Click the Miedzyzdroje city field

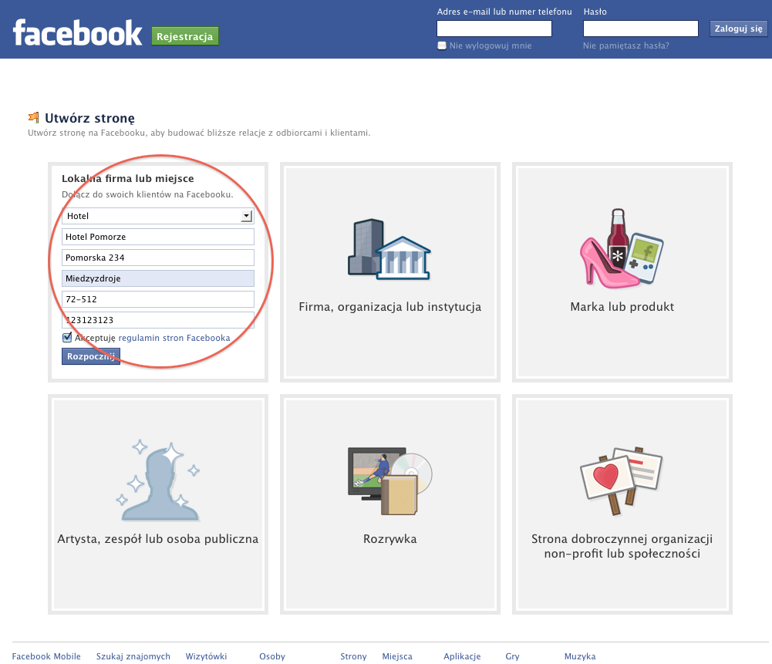tap(158, 278)
